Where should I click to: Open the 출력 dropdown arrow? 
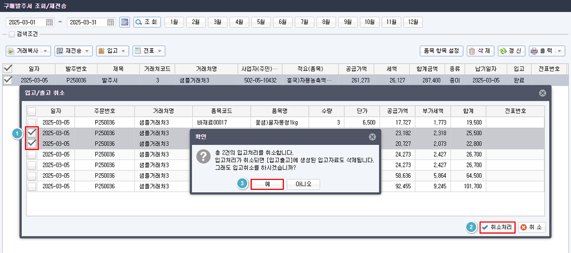pos(559,51)
